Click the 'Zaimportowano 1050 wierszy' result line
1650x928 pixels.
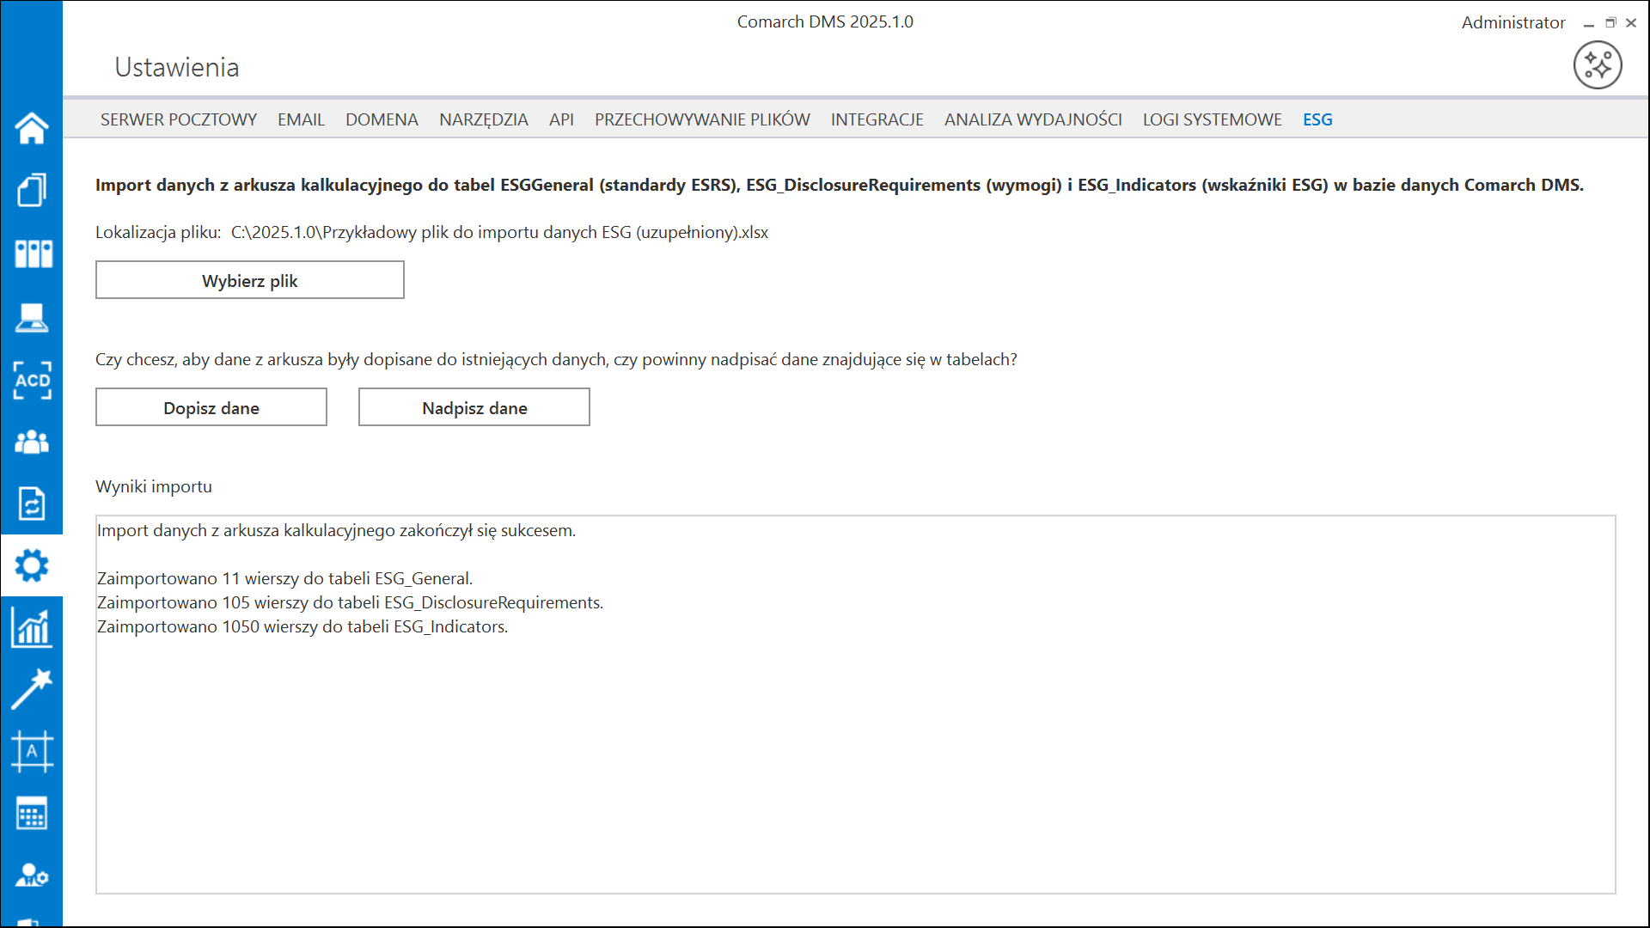pyautogui.click(x=302, y=626)
